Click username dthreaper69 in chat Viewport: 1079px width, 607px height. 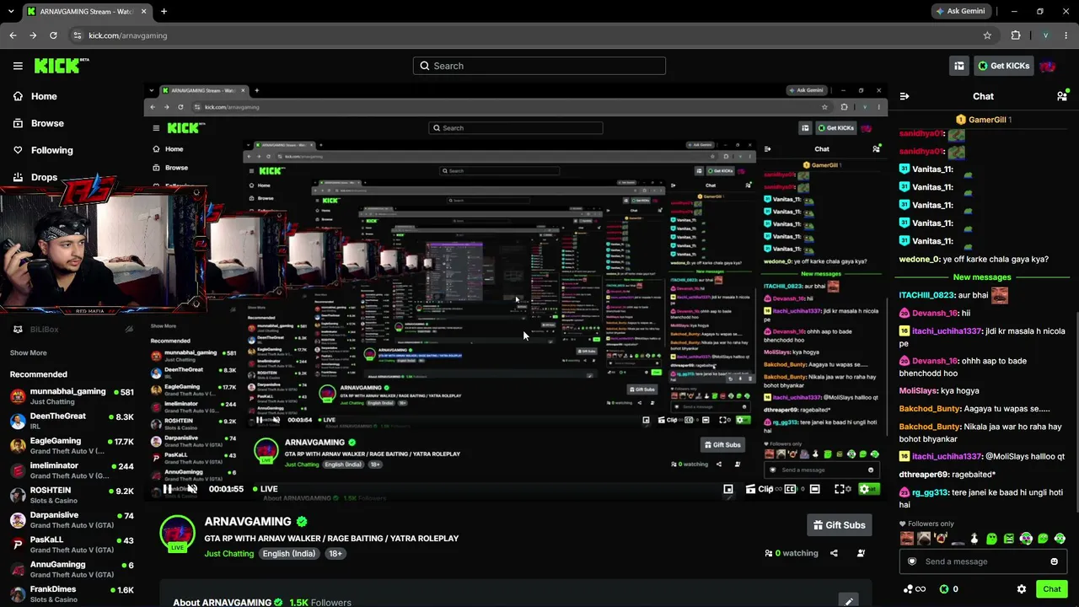point(924,475)
